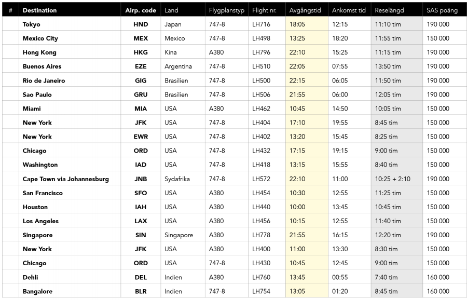Select the San Francisco destination cell
467x300 pixels.
click(43, 193)
